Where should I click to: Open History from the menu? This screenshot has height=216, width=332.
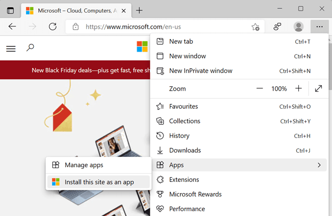click(239, 136)
